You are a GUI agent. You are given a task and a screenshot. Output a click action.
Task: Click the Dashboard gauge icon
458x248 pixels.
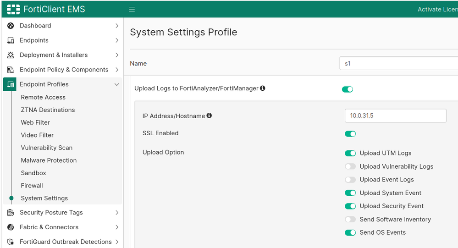click(11, 26)
